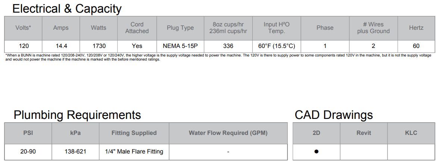Click the Revit column header
The height and width of the screenshot is (165, 439).
(x=364, y=133)
